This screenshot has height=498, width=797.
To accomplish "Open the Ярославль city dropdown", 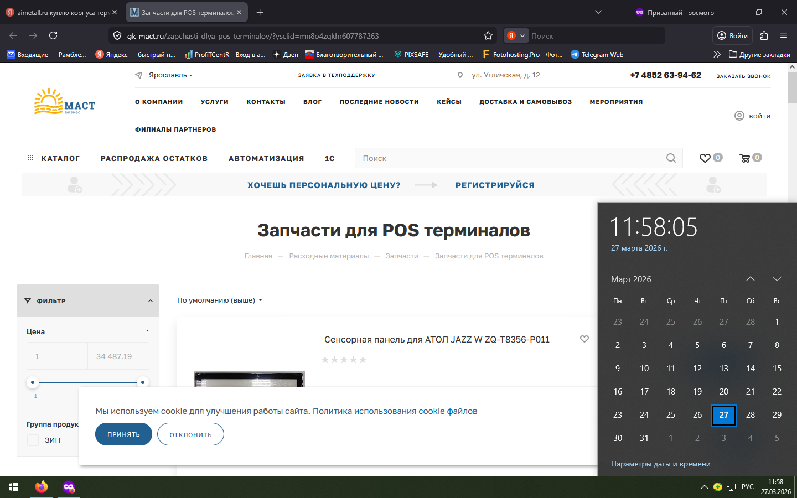I will point(170,75).
